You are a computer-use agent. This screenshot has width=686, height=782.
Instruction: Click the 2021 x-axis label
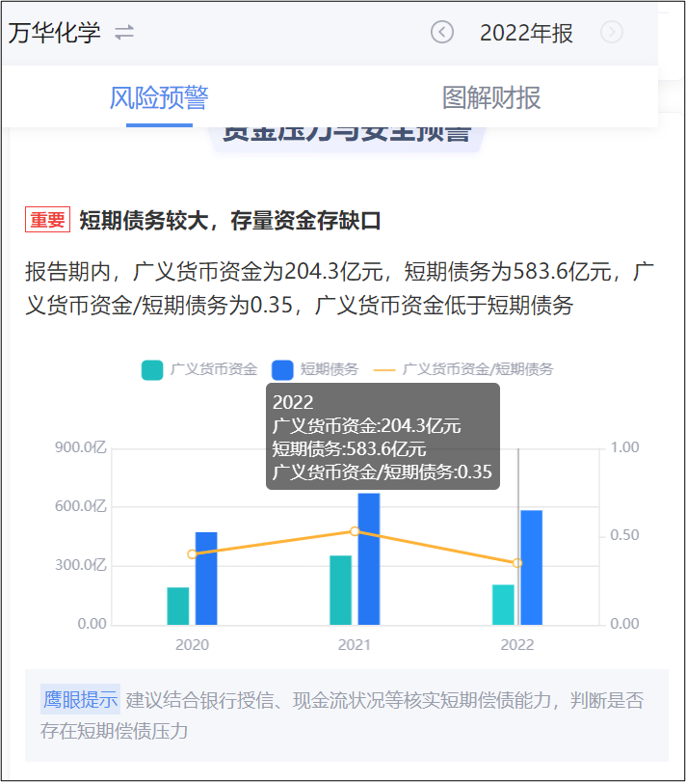[355, 645]
